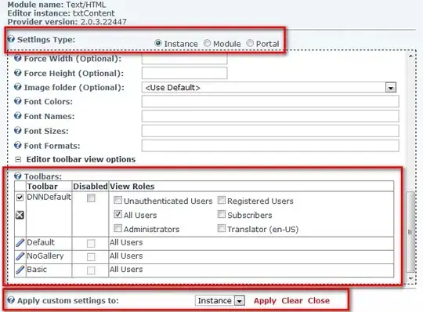Click the Apply link
Viewport: 423px width, 312px height.
(x=265, y=300)
